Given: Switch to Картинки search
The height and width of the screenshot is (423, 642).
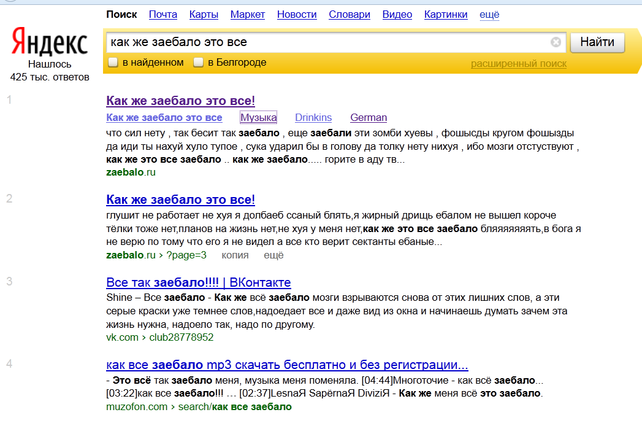Looking at the screenshot, I should (445, 14).
